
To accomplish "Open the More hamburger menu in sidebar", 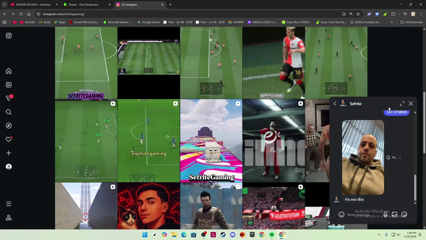I will (x=9, y=204).
